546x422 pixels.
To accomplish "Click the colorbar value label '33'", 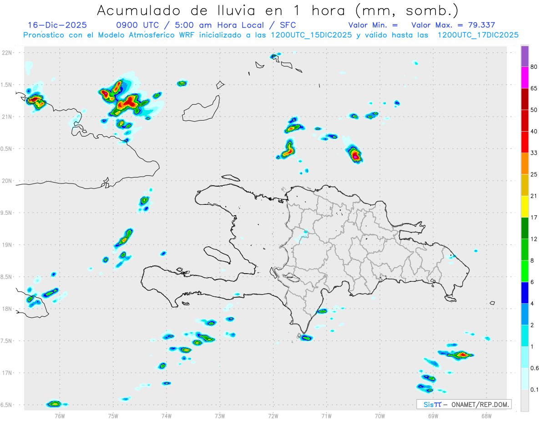I will (x=534, y=153).
